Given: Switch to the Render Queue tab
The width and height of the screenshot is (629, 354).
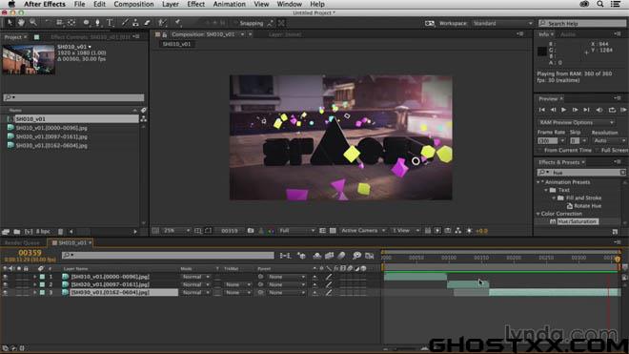Looking at the screenshot, I should (22, 242).
